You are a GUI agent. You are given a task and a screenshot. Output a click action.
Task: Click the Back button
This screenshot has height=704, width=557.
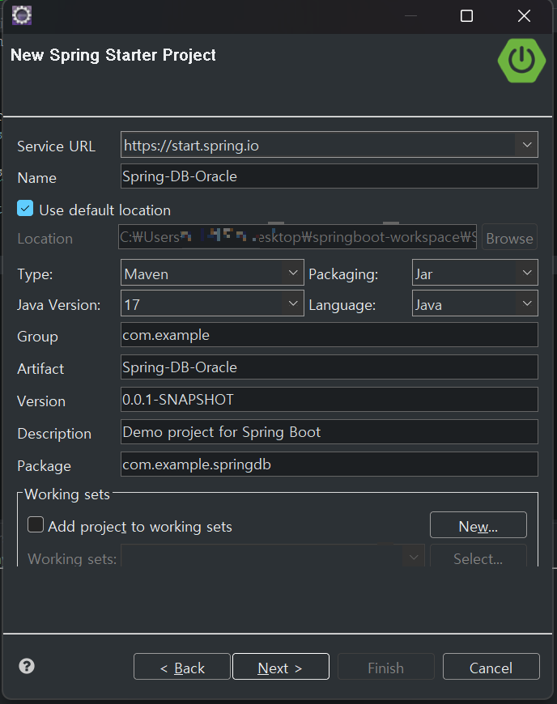182,667
